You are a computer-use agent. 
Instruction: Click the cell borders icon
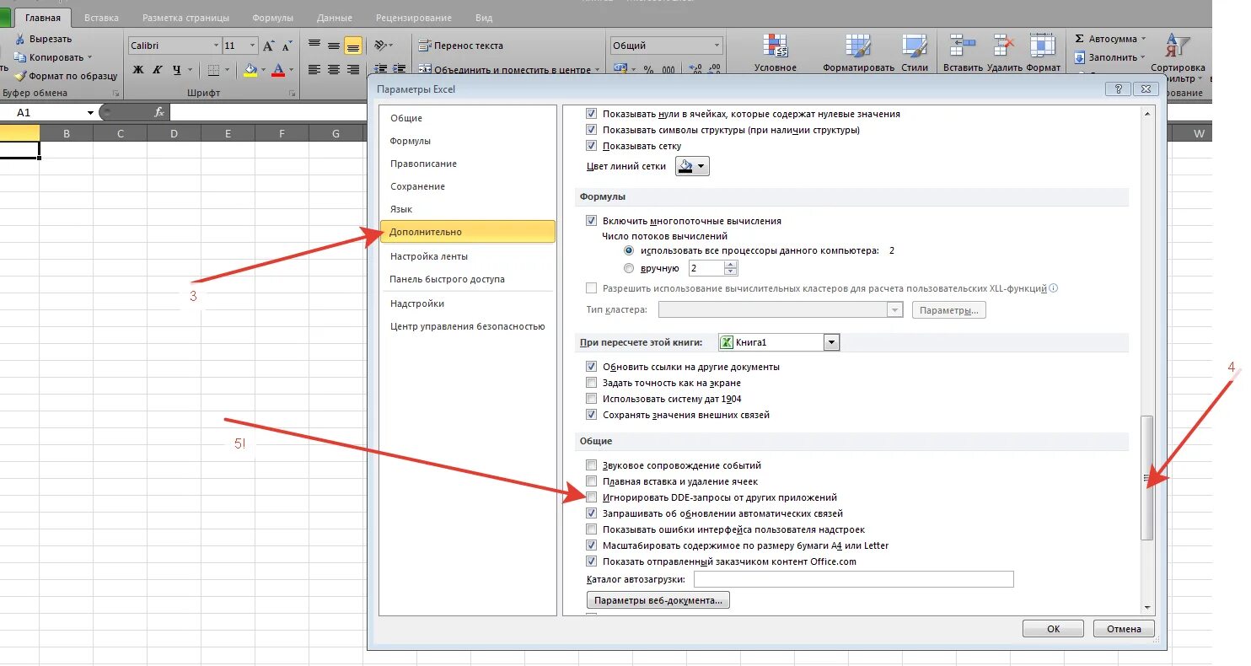213,70
